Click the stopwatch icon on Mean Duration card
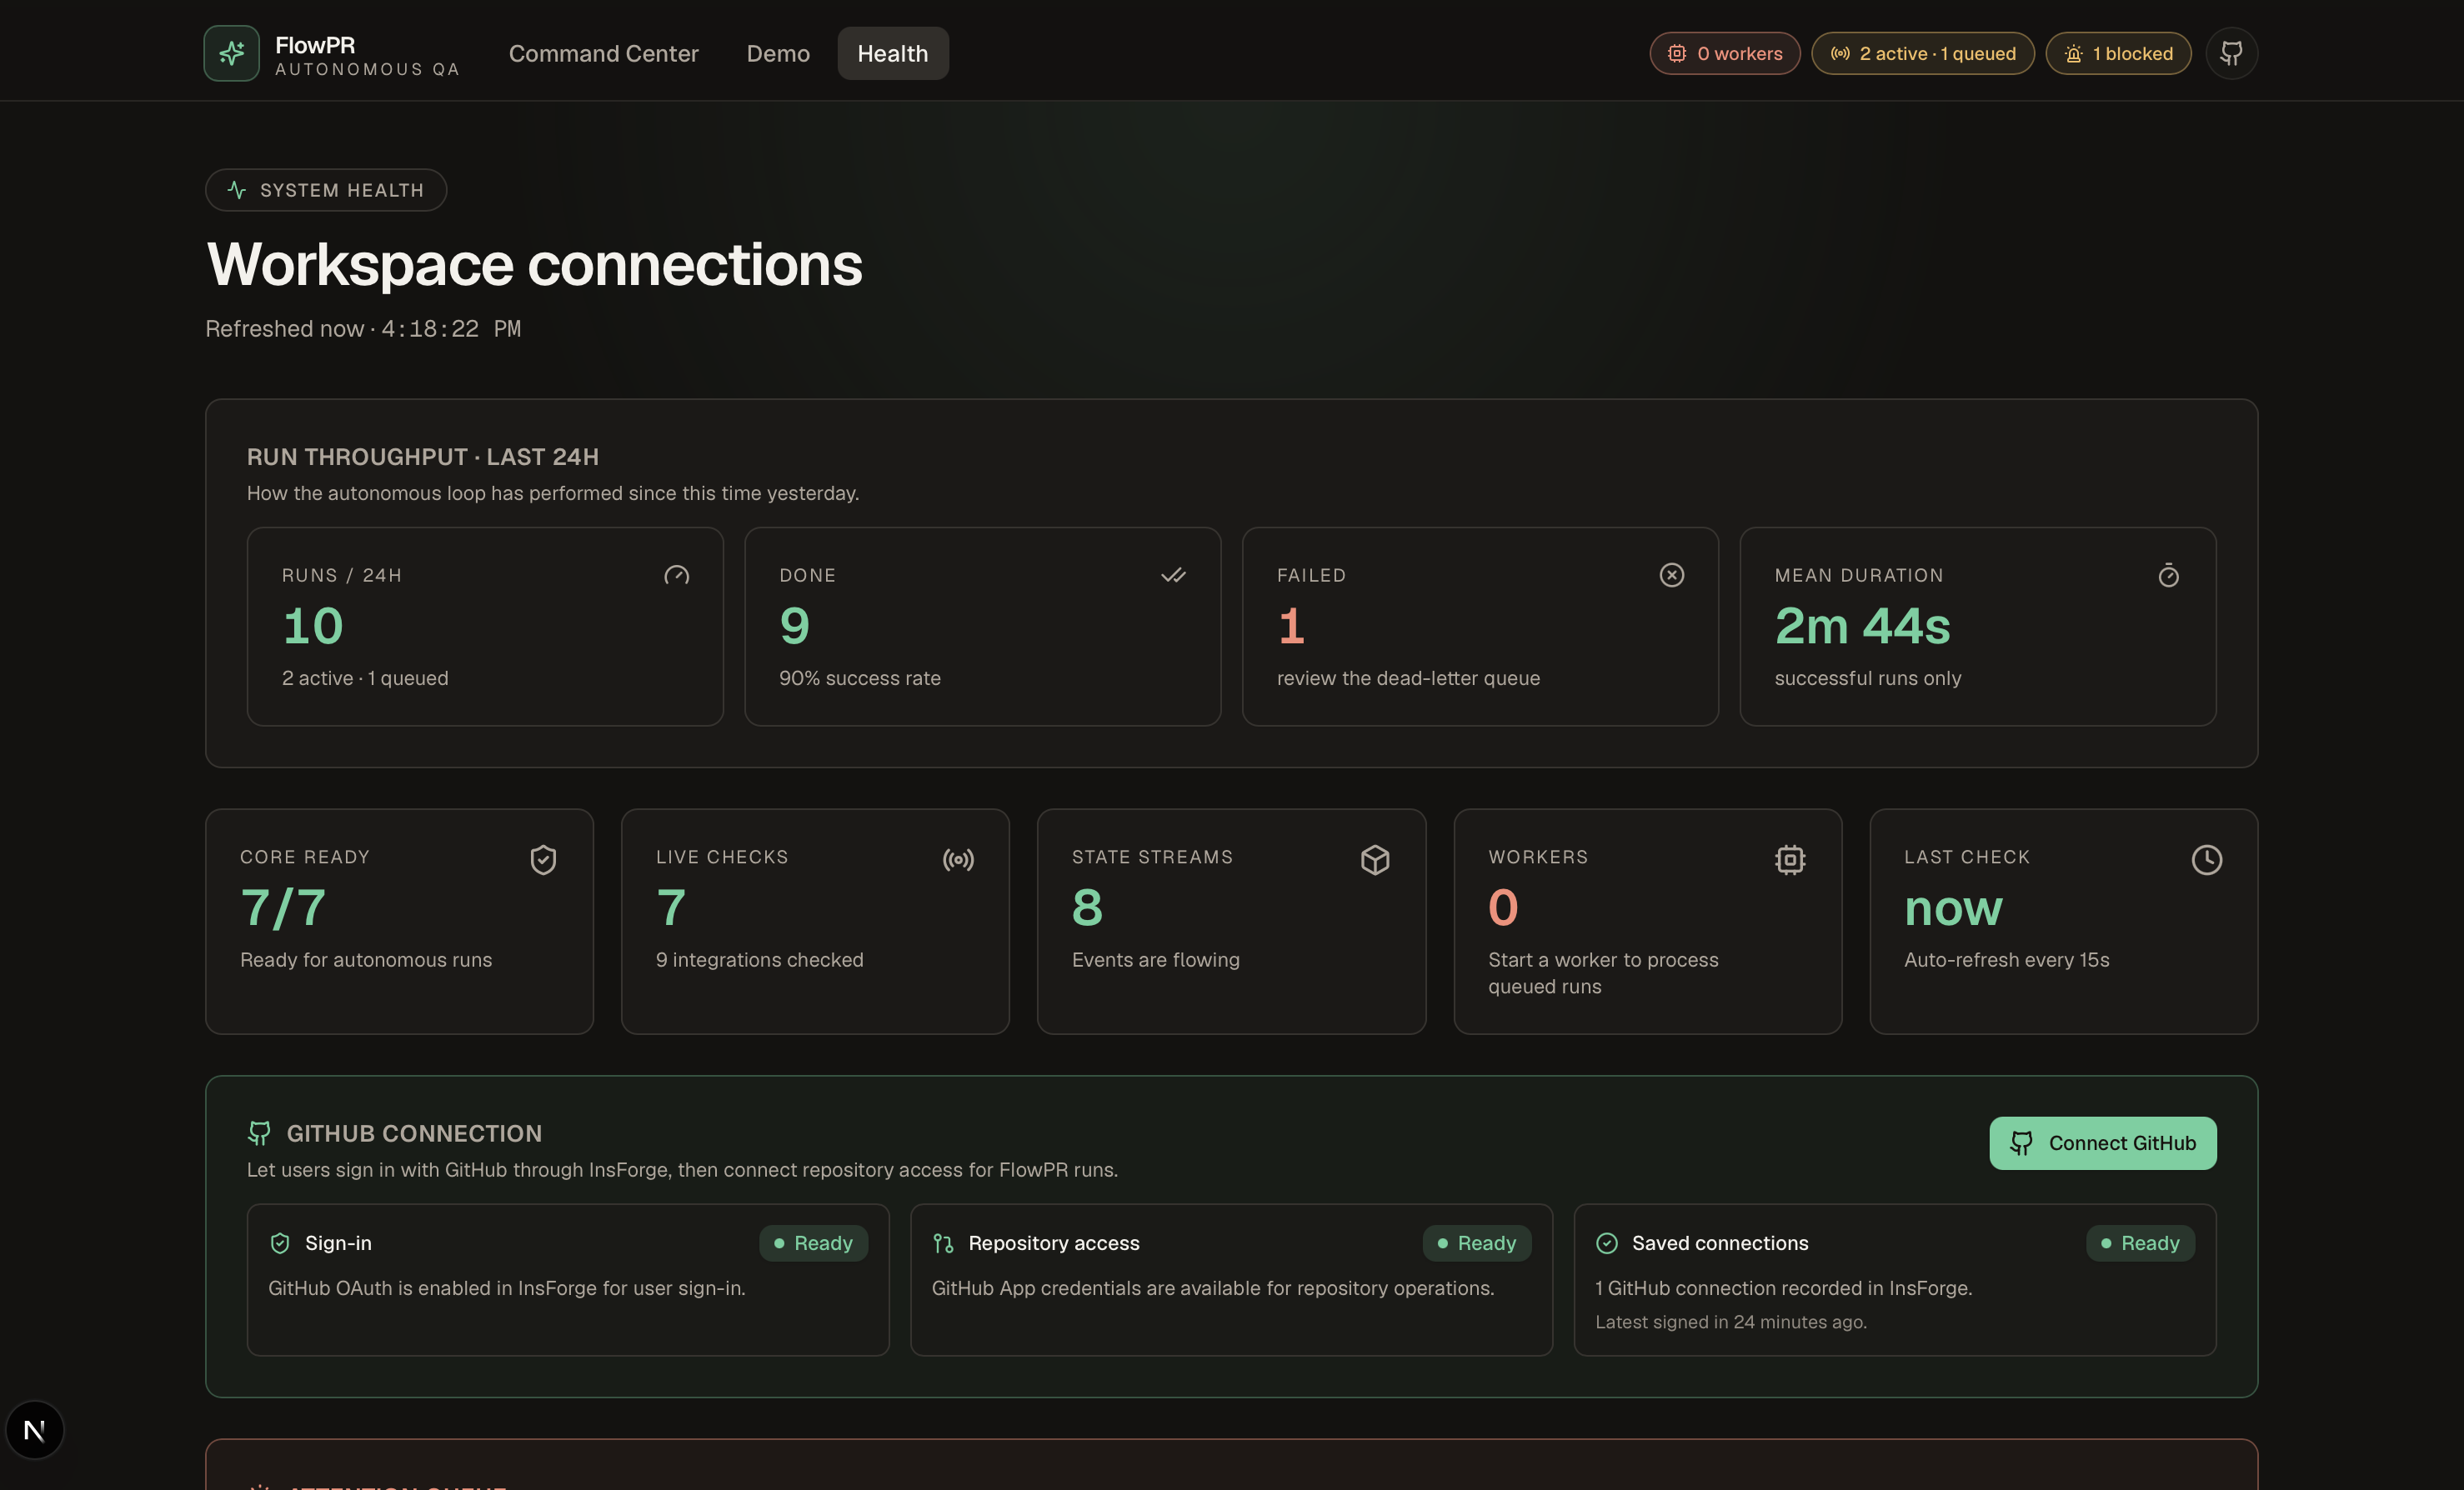The height and width of the screenshot is (1490, 2464). pos(2168,575)
